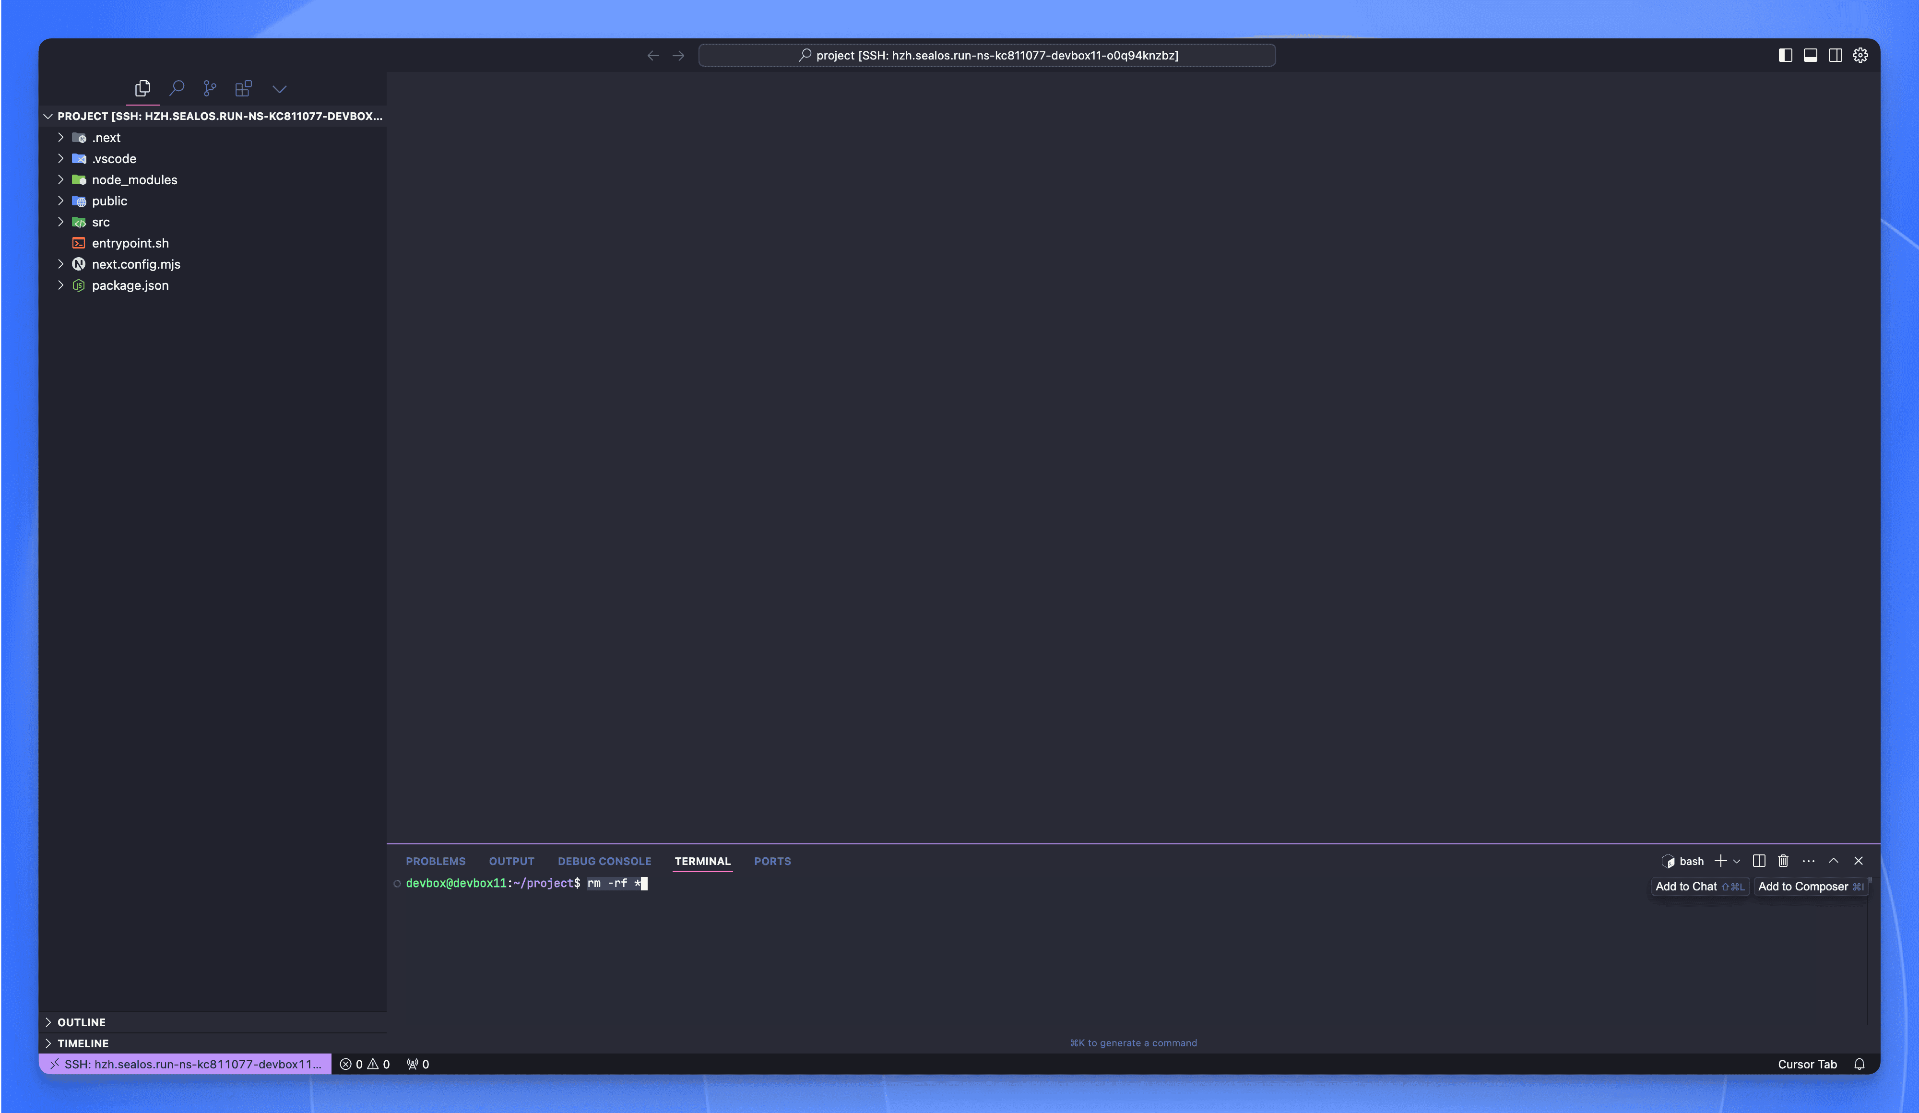Maximize the panel with the up chevron

[x=1834, y=861]
